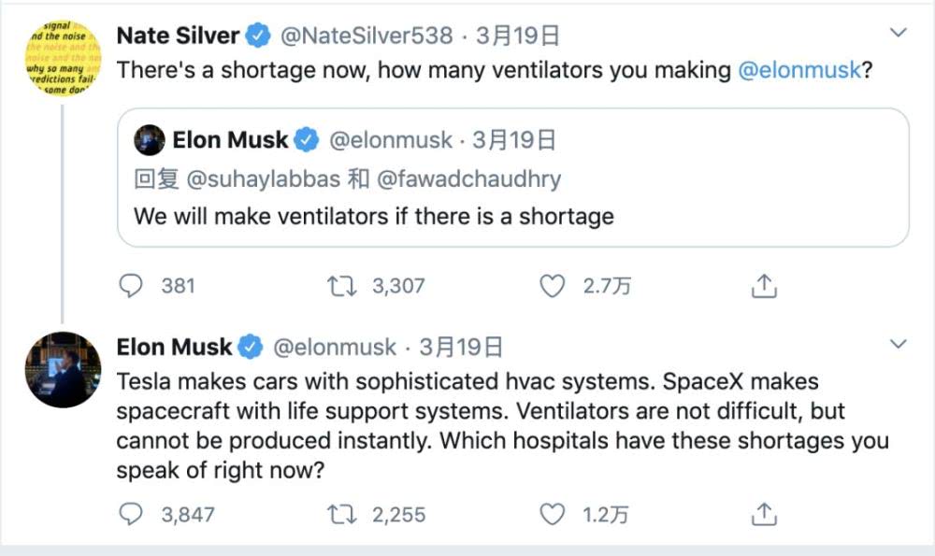The width and height of the screenshot is (935, 556).
Task: Like Nate Silver's tweet
Action: (x=554, y=286)
